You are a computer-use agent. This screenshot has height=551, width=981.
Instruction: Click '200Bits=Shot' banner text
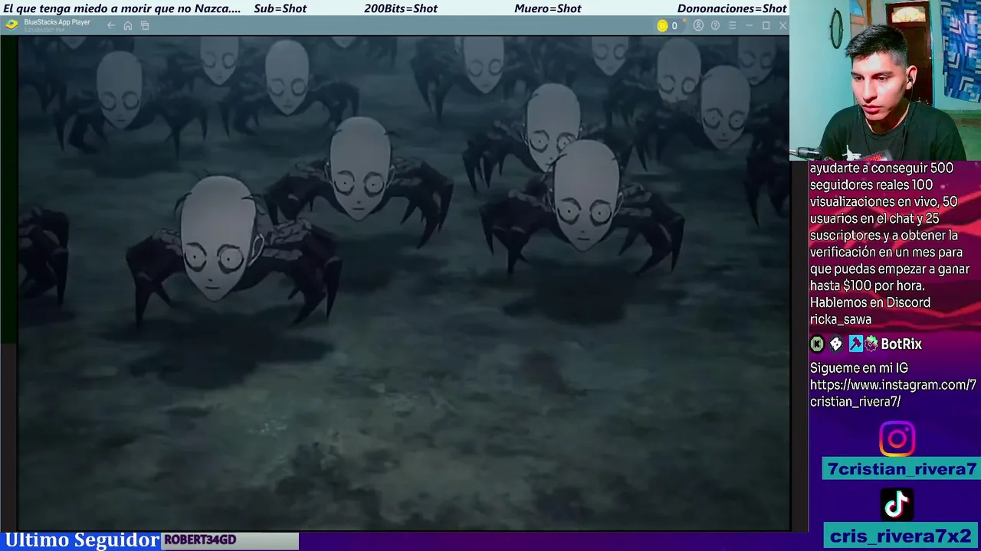[x=401, y=8]
